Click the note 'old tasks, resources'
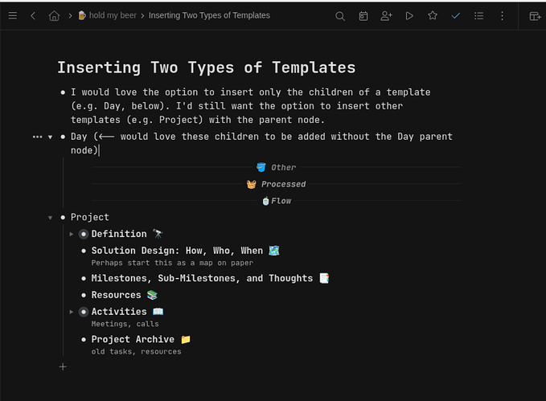 [x=136, y=351]
